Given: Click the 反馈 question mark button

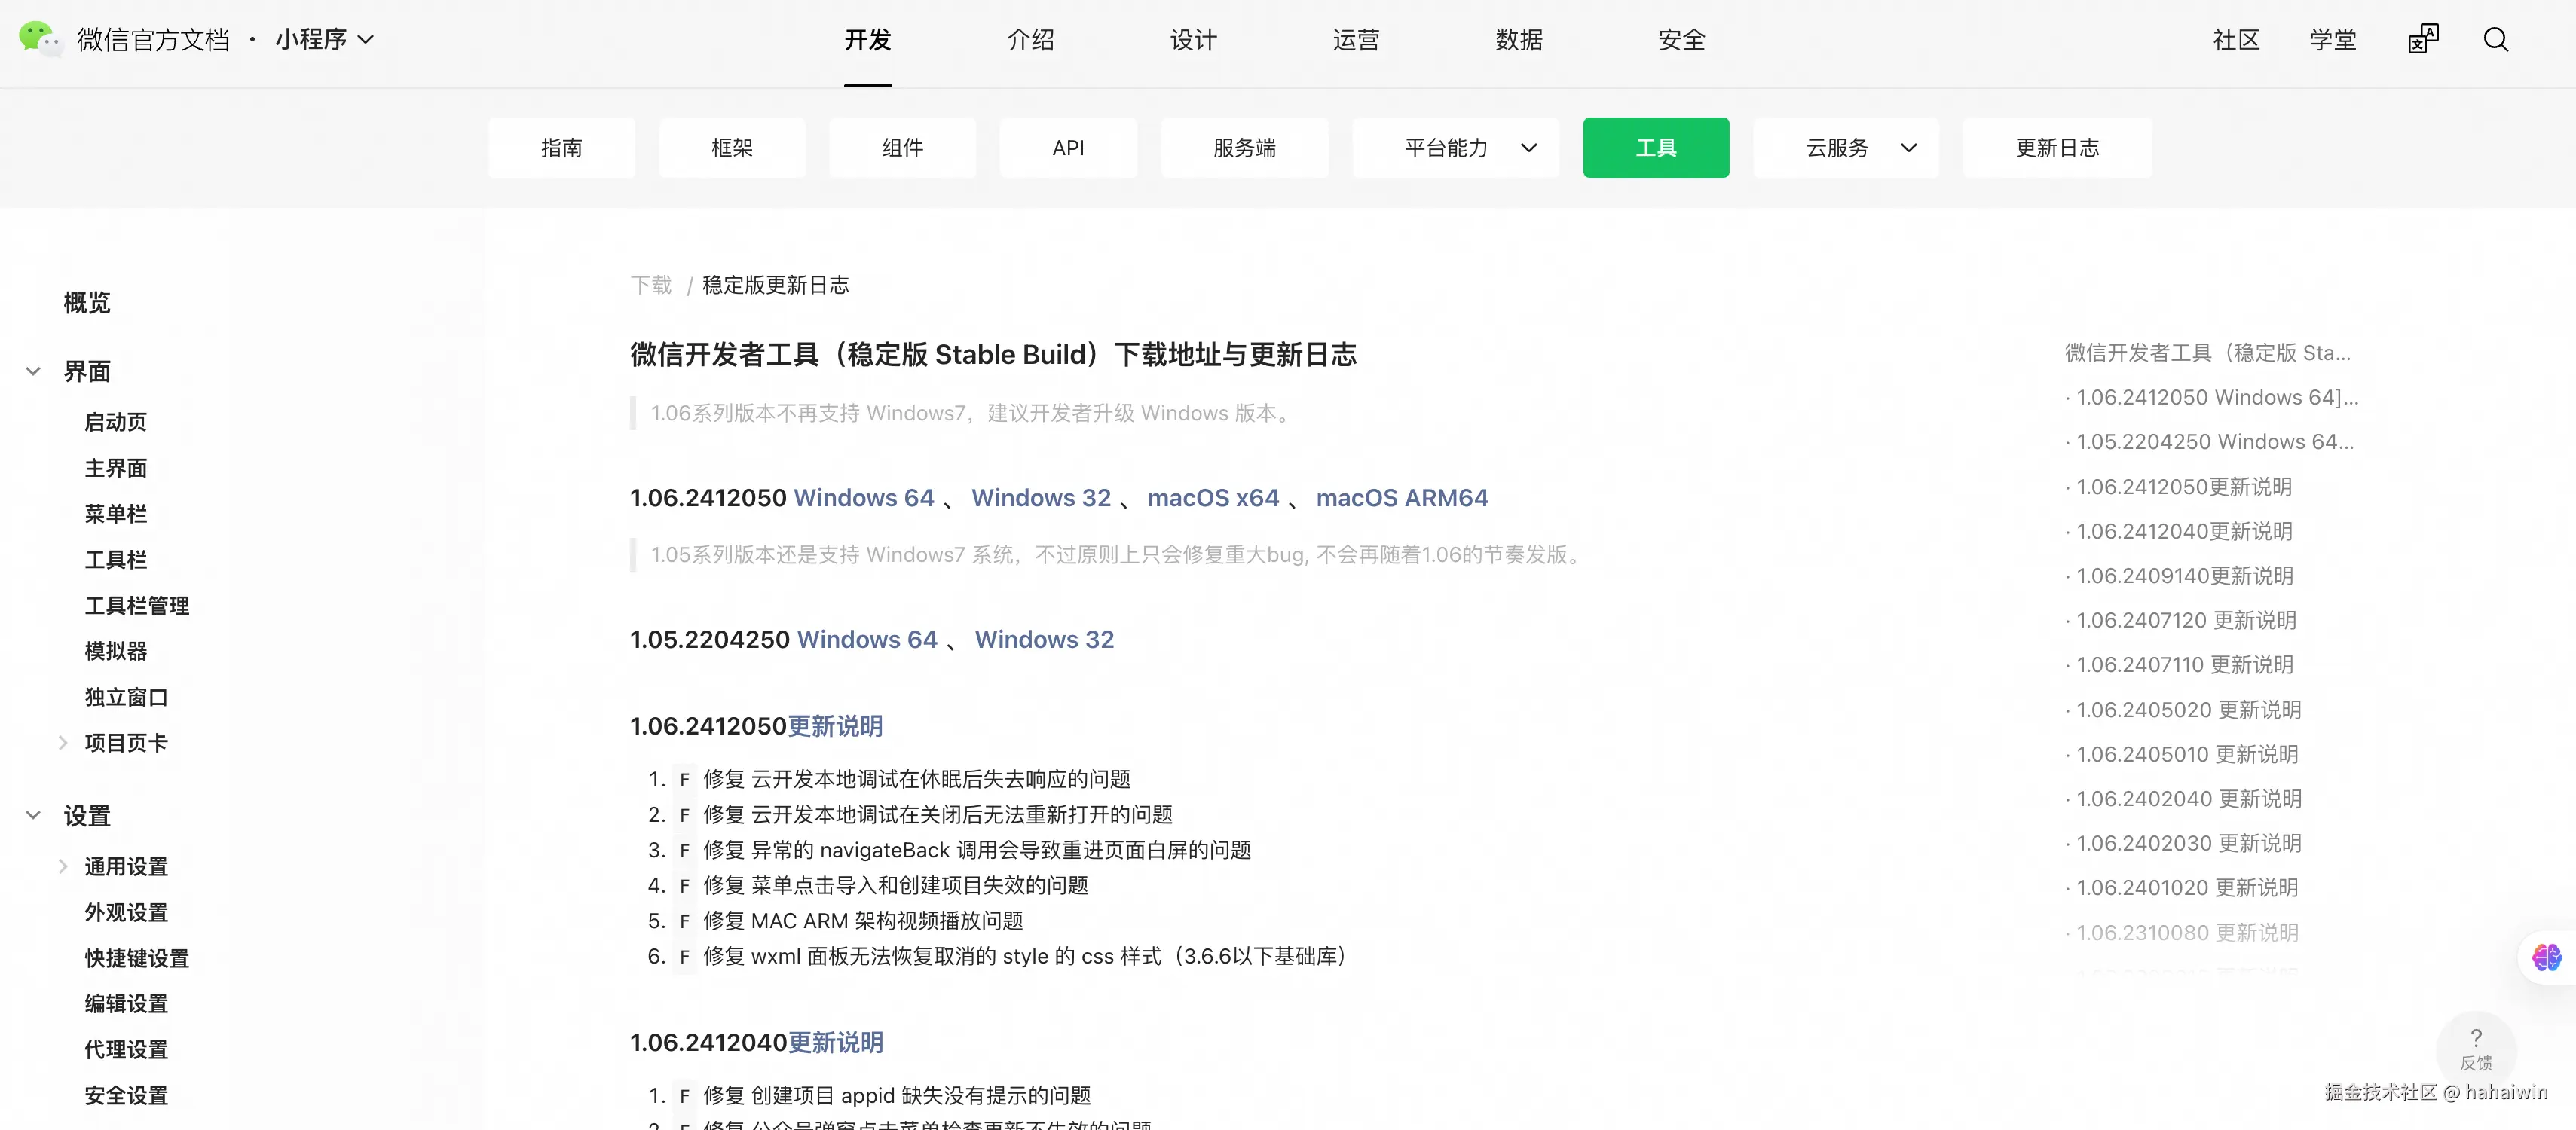Looking at the screenshot, I should pos(2475,1047).
